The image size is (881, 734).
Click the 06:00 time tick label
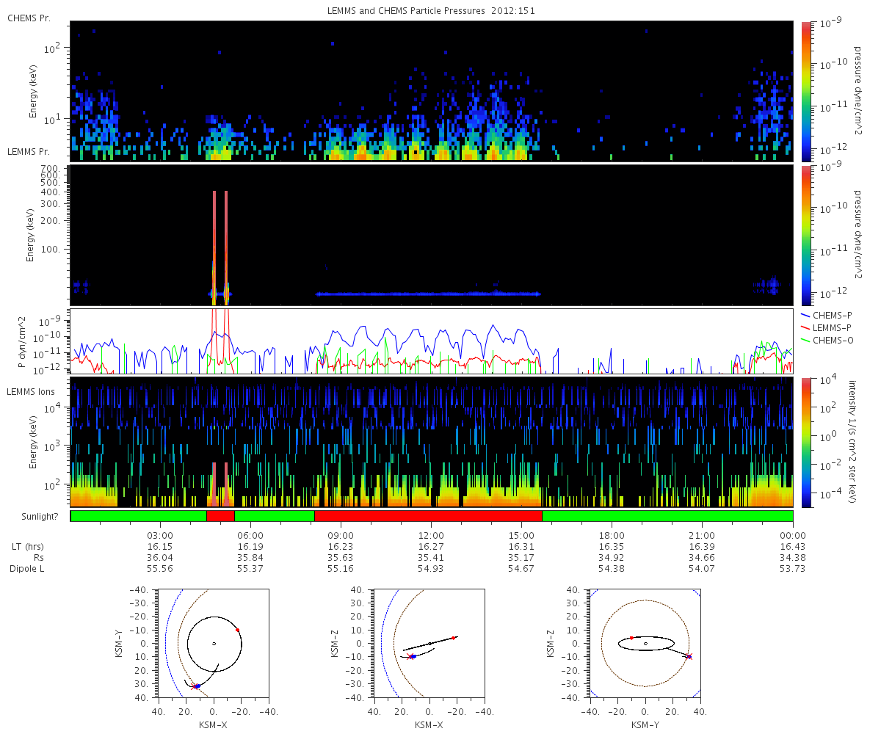250,536
